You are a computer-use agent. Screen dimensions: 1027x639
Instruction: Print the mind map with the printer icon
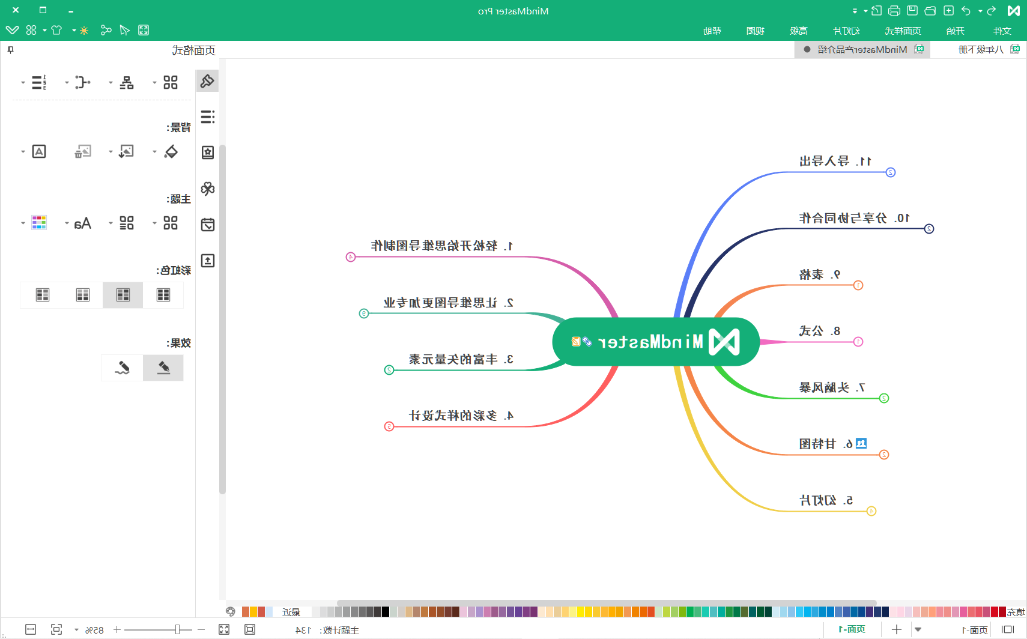[x=894, y=11]
